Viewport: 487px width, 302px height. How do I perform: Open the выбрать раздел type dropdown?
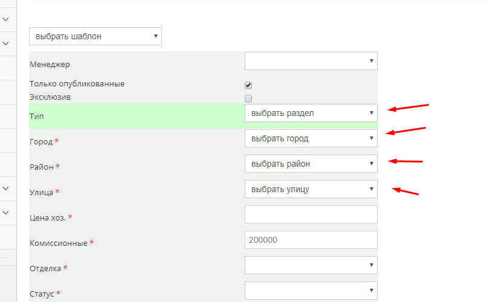pyautogui.click(x=311, y=113)
